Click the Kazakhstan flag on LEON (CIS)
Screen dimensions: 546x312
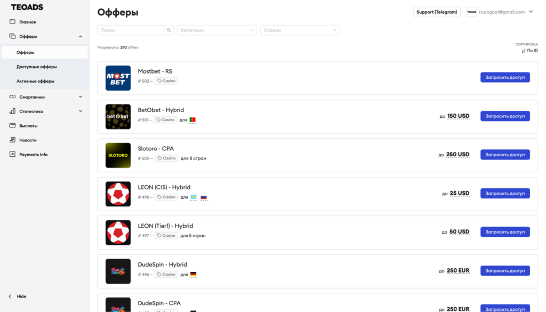[194, 197]
